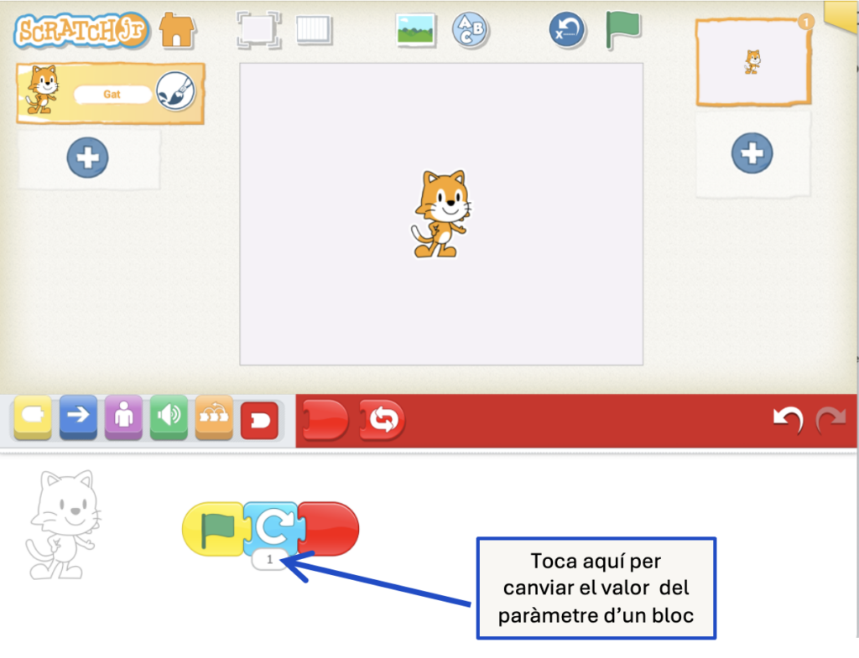Switch to green sound blocks category
859x658 pixels.
pyautogui.click(x=169, y=418)
